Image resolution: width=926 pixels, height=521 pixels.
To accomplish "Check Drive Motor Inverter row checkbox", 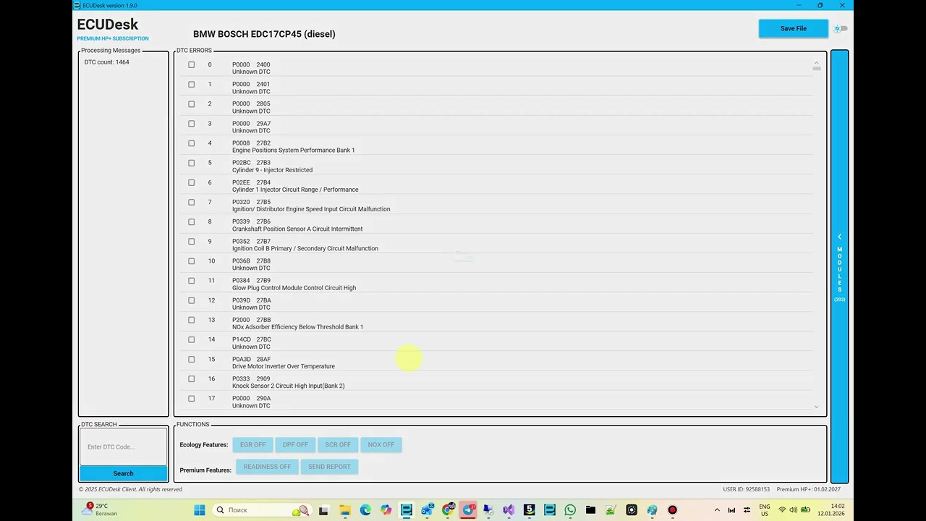I will 192,359.
